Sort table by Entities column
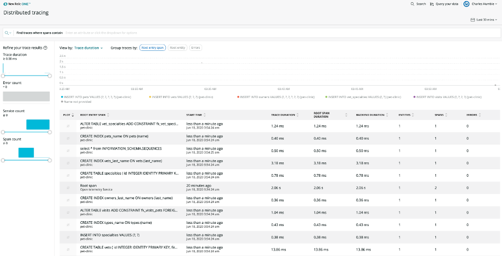 407,115
